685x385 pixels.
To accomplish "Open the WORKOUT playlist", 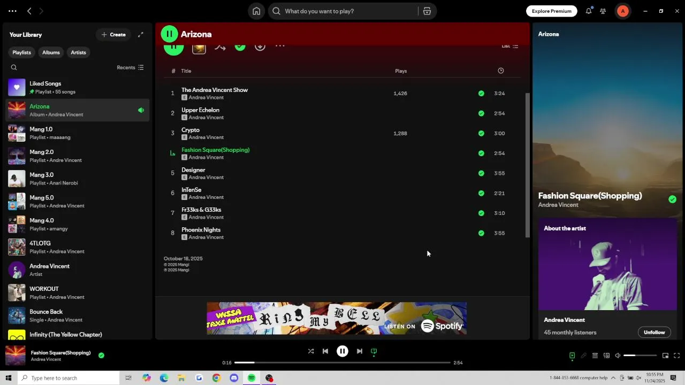I will coord(78,292).
